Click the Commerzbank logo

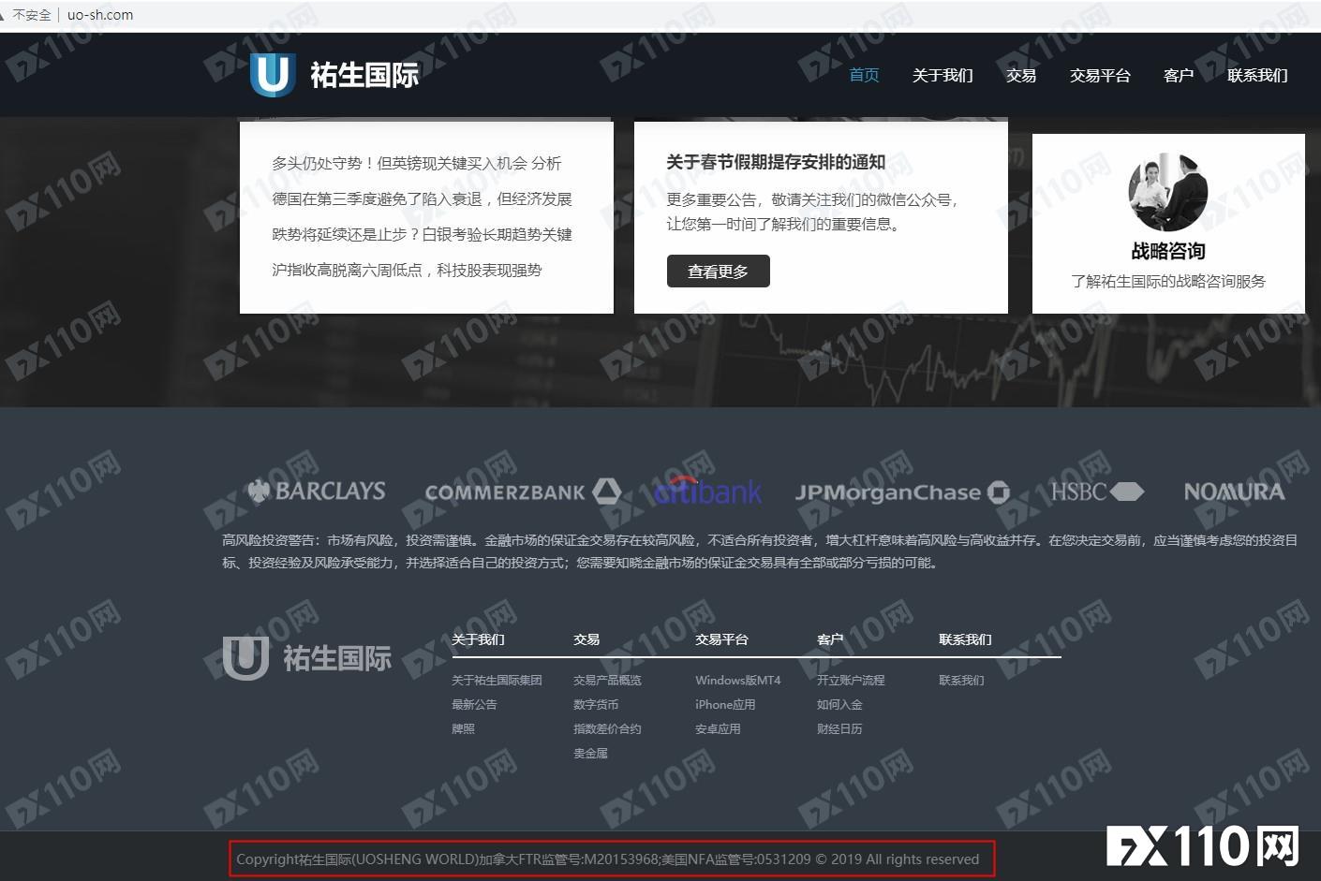tap(523, 491)
